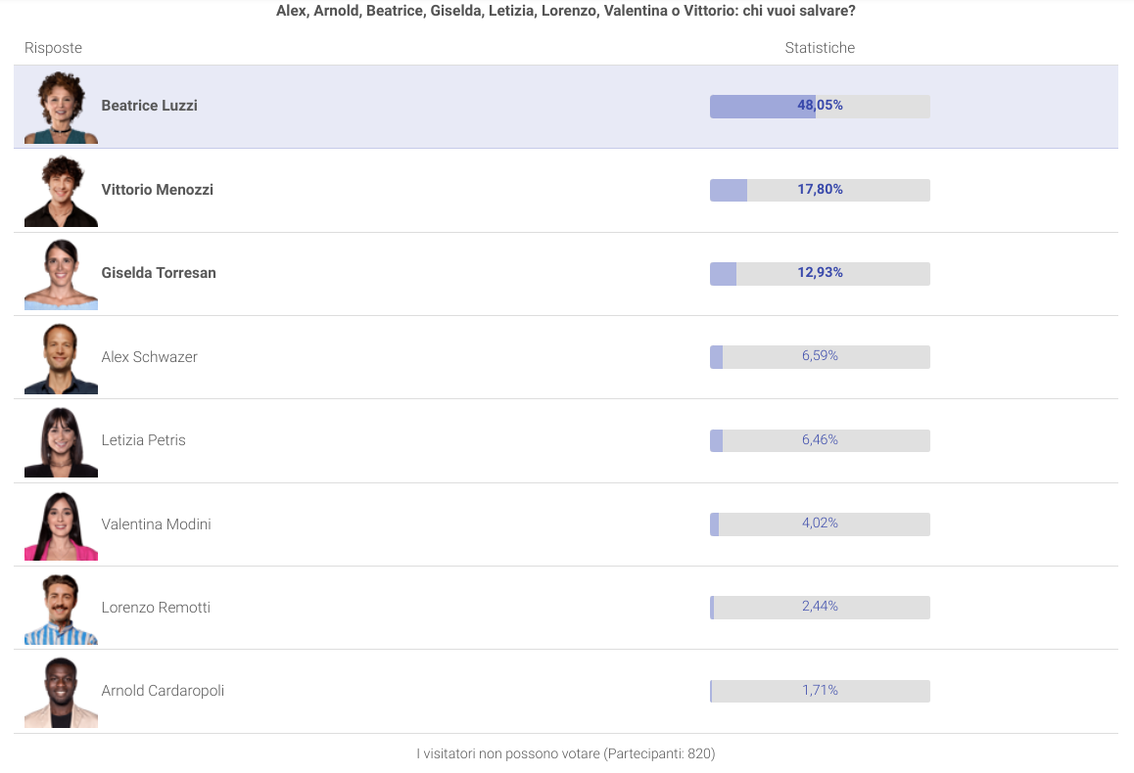The height and width of the screenshot is (773, 1134).
Task: Click the Statistiche column header
Action: pos(820,48)
